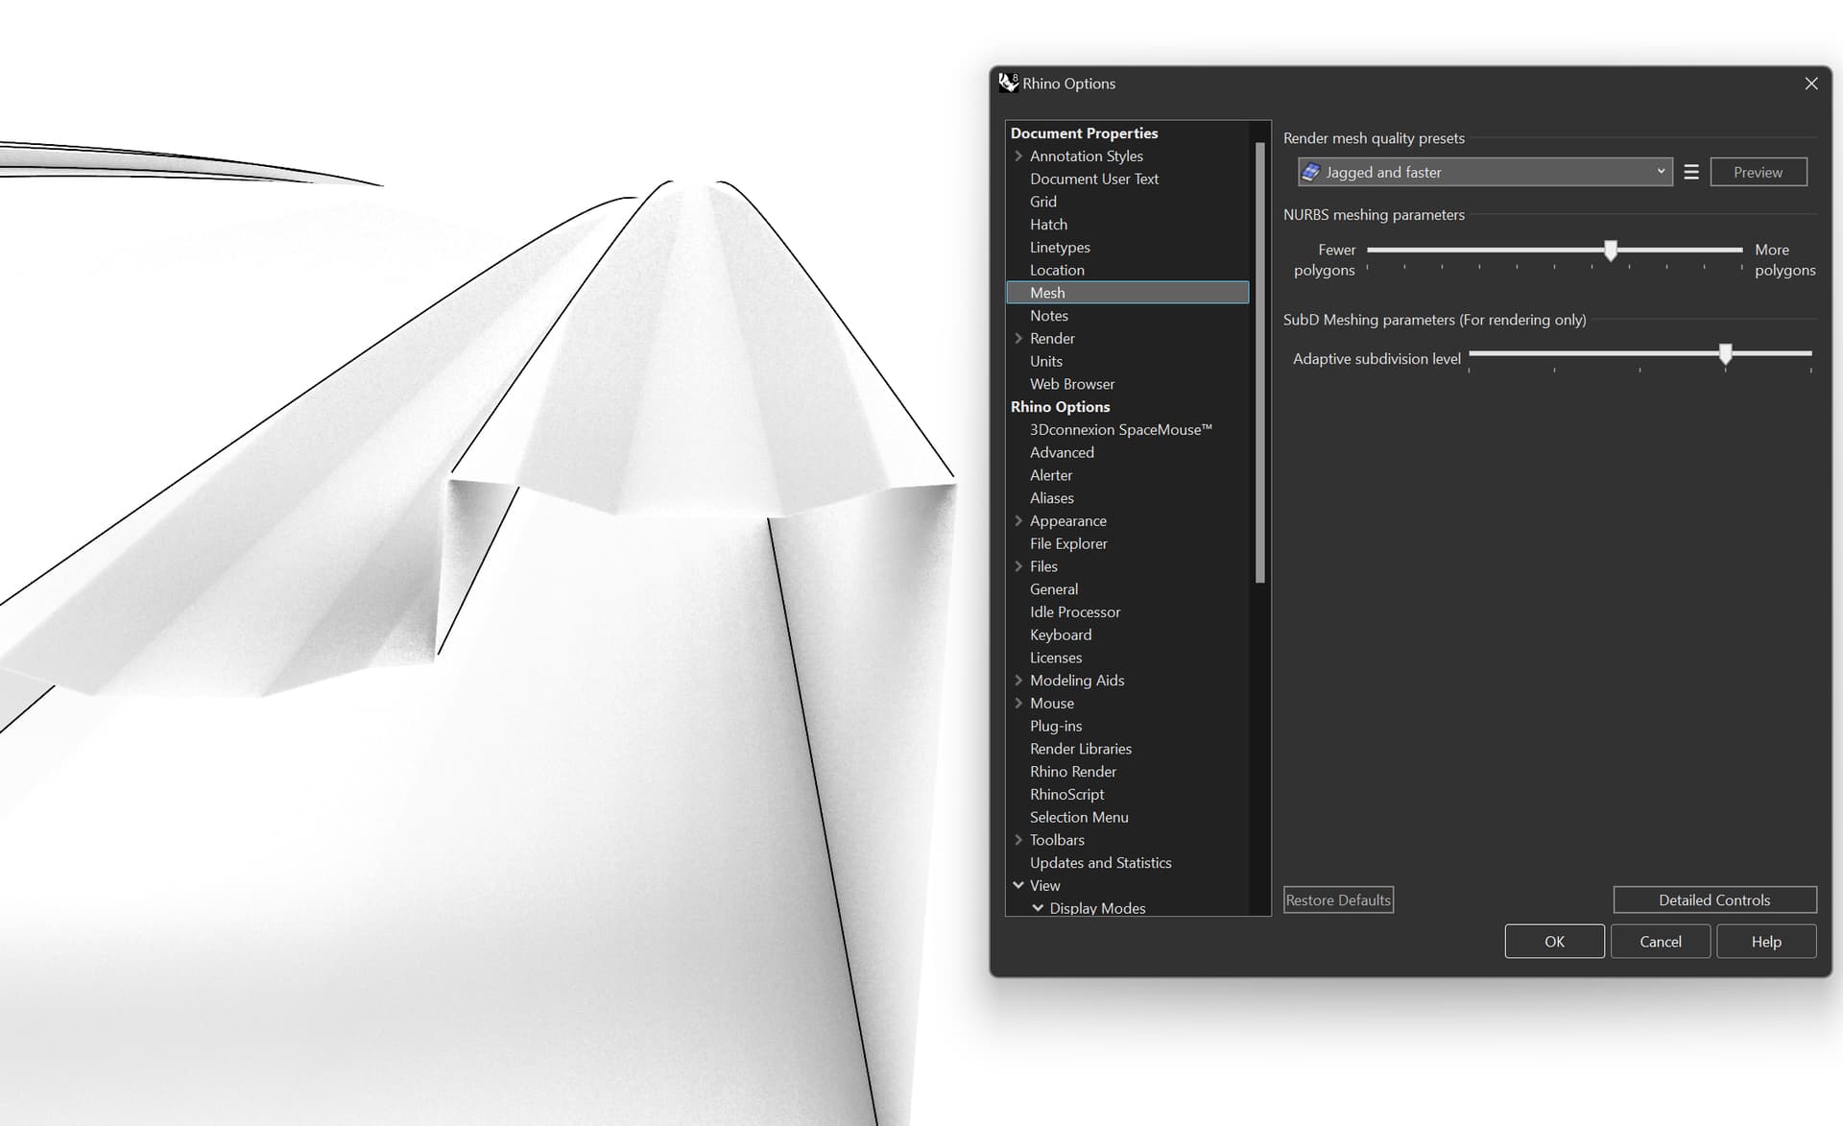The image size is (1843, 1126).
Task: Go to the Plug-ins options page
Action: (x=1055, y=726)
